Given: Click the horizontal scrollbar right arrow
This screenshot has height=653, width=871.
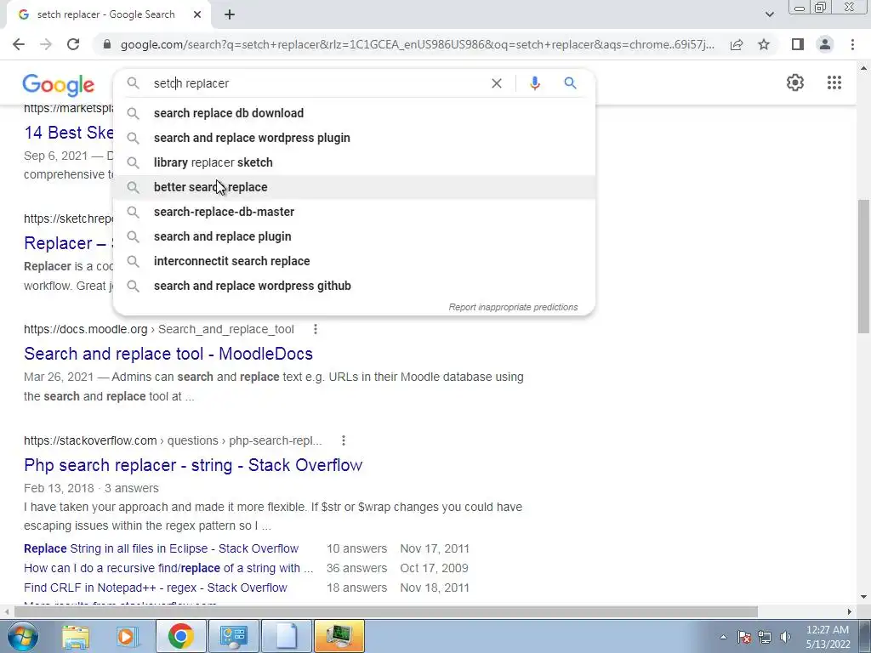Looking at the screenshot, I should (x=850, y=611).
